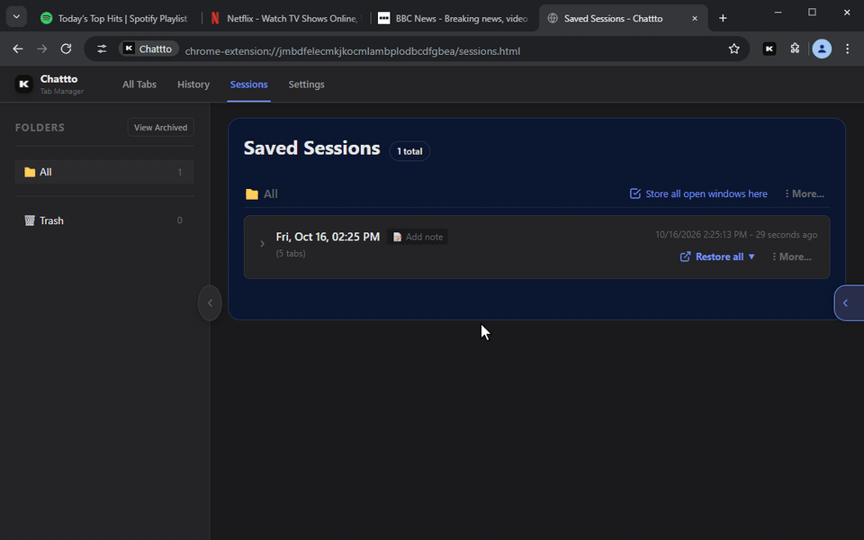864x540 pixels.
Task: Go forward to the next page
Action: pyautogui.click(x=42, y=49)
